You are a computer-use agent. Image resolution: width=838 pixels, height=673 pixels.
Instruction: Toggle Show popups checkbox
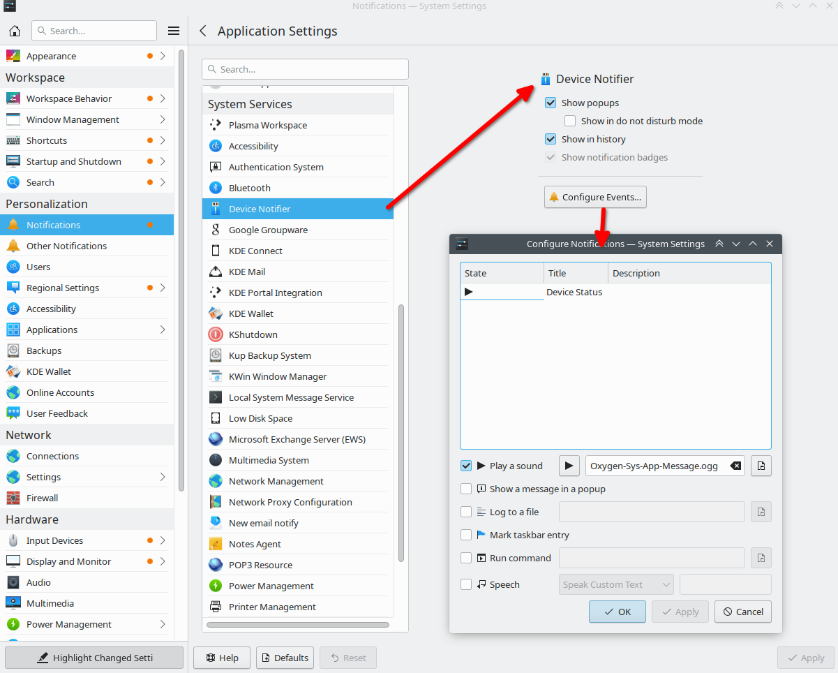[x=551, y=103]
